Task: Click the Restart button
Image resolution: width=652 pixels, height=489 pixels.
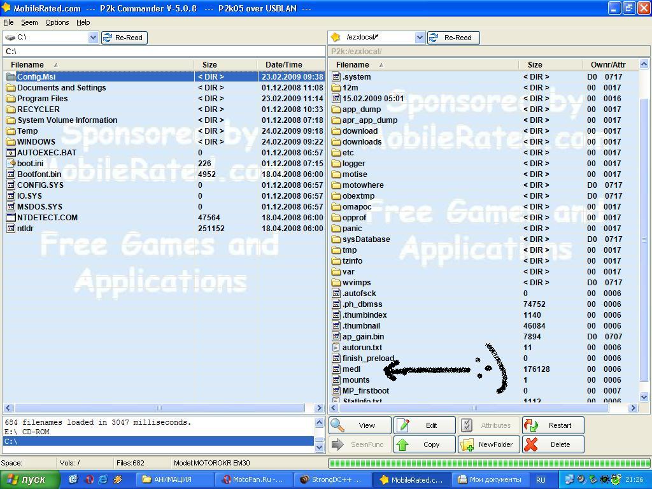Action: tap(553, 425)
